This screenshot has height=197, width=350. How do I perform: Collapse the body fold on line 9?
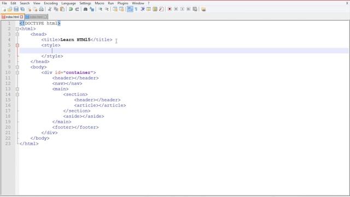17,67
